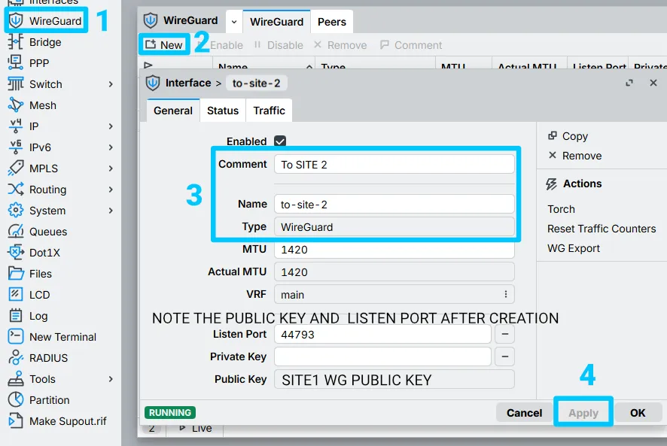The image size is (667, 446).
Task: Open the Bridge menu icon
Action: [15, 42]
